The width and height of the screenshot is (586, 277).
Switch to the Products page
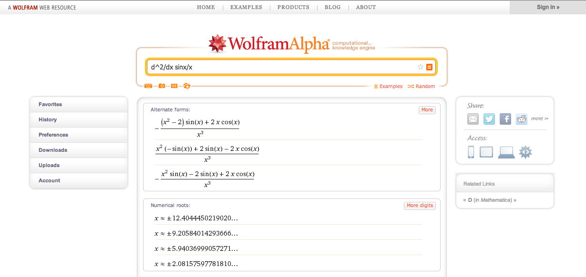(293, 7)
